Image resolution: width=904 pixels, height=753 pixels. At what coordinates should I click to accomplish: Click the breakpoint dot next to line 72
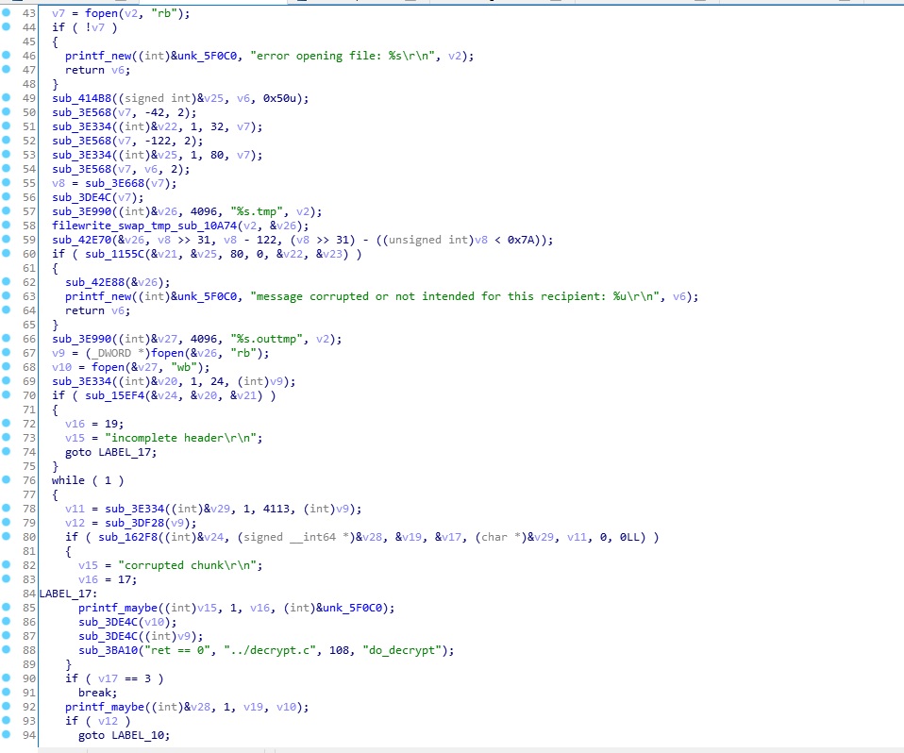(x=8, y=424)
